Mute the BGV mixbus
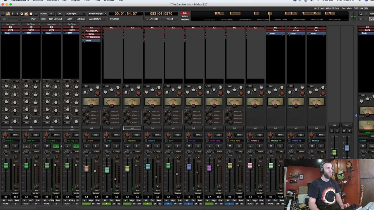Screen dimensions: 374x210 click(168, 146)
